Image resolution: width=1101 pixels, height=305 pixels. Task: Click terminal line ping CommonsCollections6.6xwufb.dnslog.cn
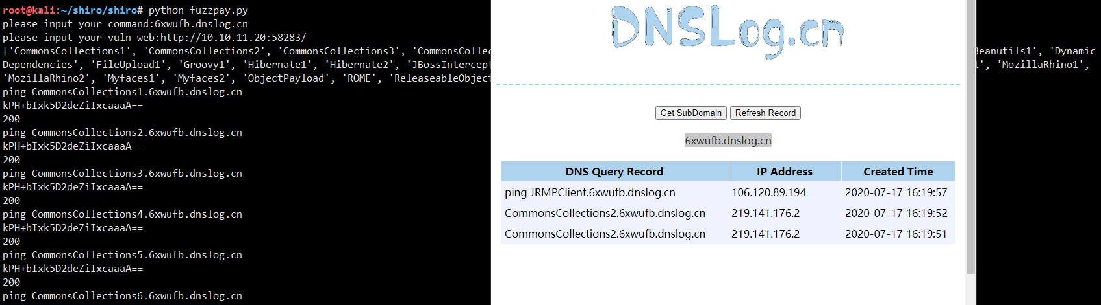(x=122, y=296)
